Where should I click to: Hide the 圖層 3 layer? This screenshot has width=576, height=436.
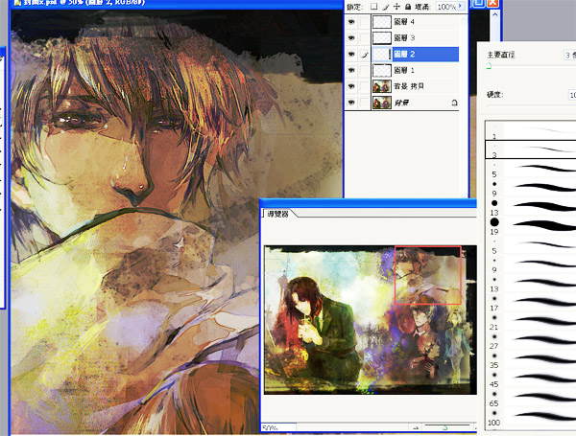351,37
